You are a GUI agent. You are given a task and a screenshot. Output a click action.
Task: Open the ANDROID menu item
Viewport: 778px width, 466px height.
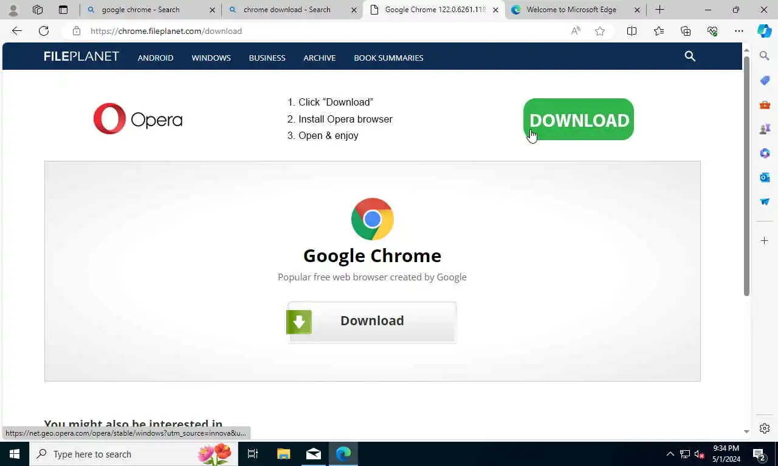(156, 58)
